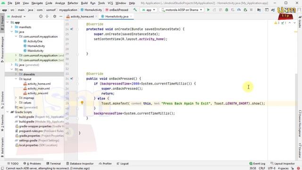Screen dimensions: 302x170
Task: Click Attach Debugger to Android Process icon
Action: click(245, 10)
